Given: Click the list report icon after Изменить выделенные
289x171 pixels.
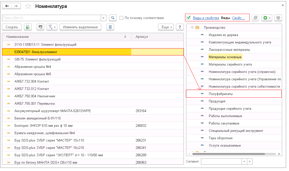Looking at the screenshot, I should click(110, 27).
